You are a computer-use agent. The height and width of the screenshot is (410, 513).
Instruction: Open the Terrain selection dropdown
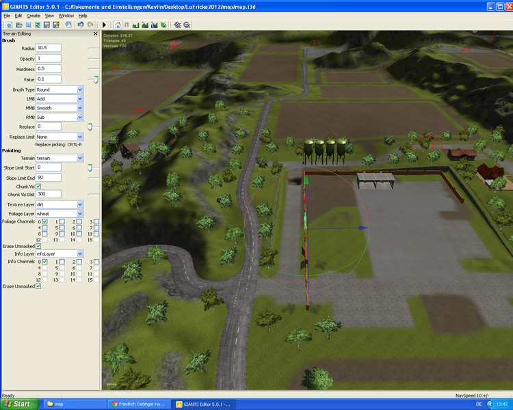click(60, 158)
